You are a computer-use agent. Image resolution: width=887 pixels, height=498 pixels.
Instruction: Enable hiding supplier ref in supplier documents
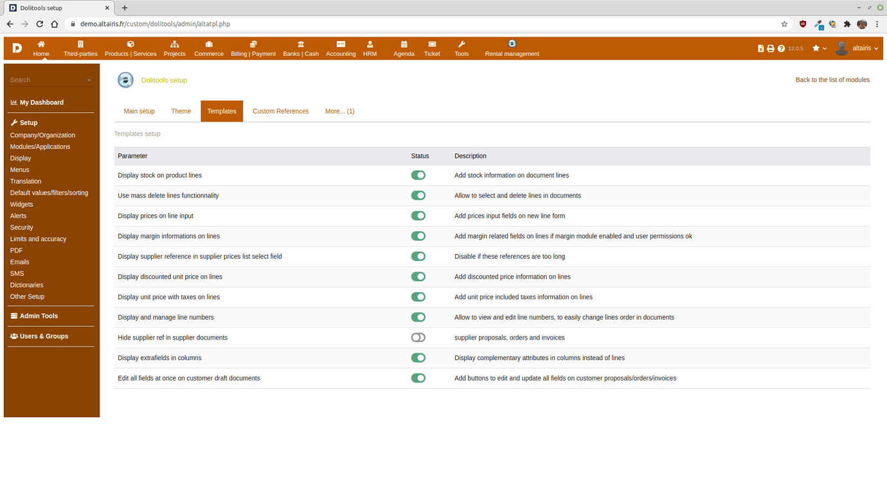[418, 337]
